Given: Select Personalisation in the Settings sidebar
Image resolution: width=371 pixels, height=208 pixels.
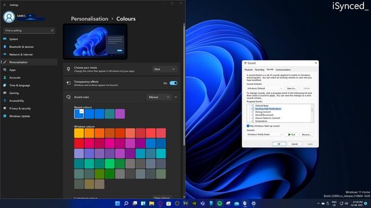Looking at the screenshot, I should 29,62.
